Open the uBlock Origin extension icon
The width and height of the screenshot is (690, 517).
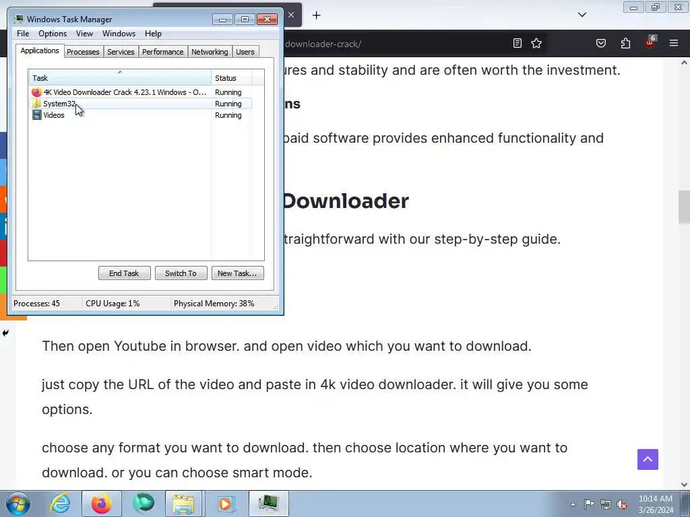click(650, 42)
